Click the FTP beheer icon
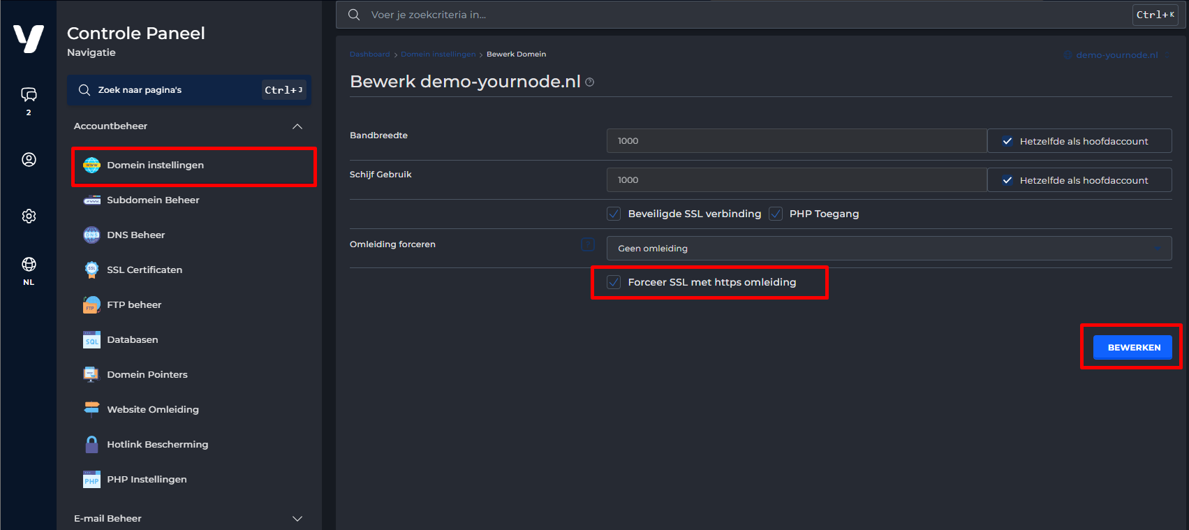The width and height of the screenshot is (1189, 530). [x=91, y=304]
